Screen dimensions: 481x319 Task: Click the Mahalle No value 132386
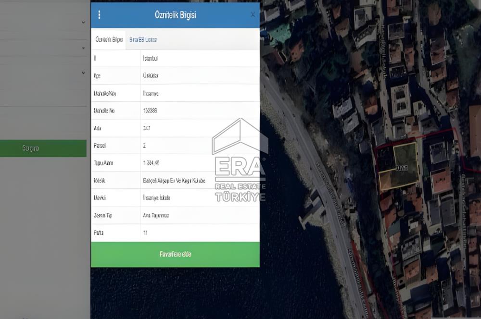tap(150, 110)
